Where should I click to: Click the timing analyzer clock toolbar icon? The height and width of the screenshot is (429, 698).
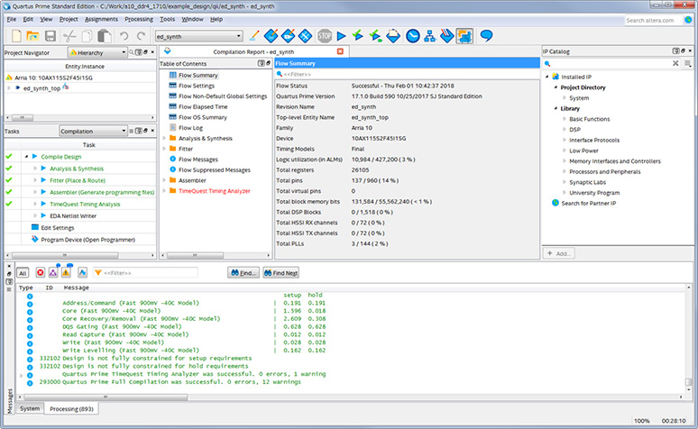coord(411,35)
